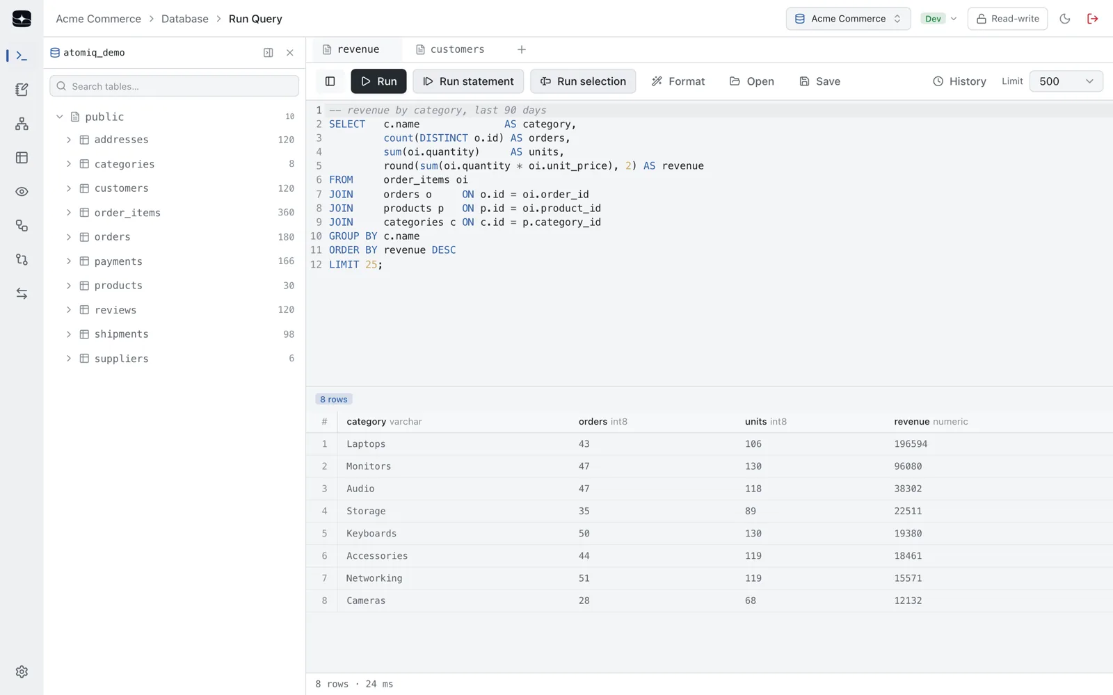Expand the customers table chevron
This screenshot has width=1113, height=695.
[x=69, y=188]
